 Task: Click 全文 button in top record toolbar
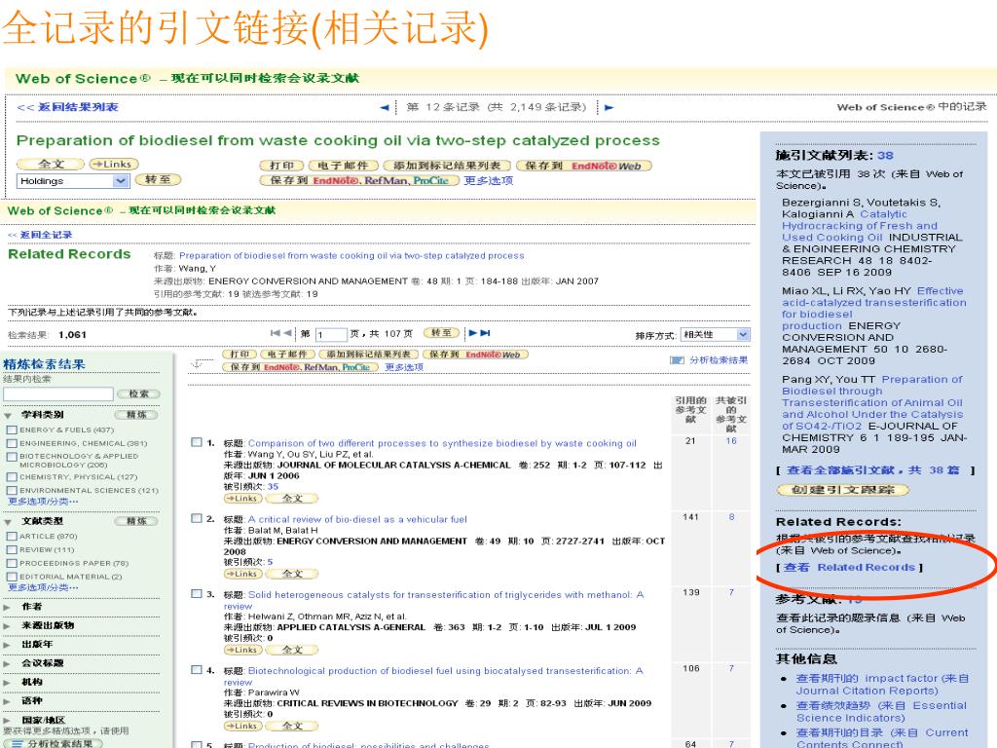(x=51, y=164)
